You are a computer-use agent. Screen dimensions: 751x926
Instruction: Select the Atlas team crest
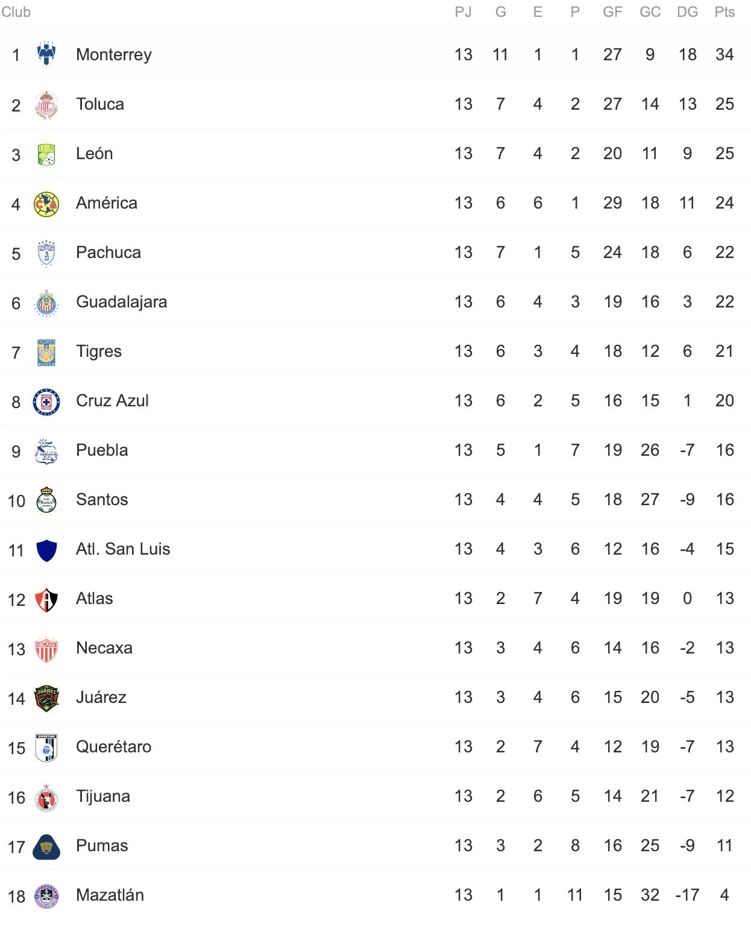click(x=46, y=599)
